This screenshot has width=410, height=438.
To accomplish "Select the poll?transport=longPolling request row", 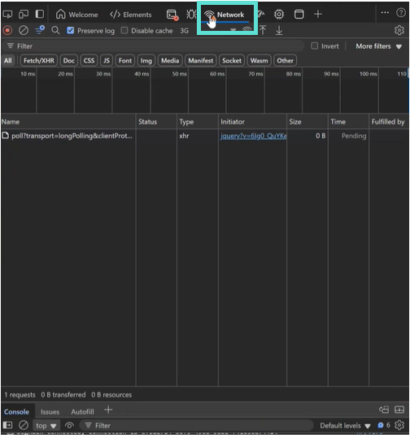I will (x=205, y=136).
